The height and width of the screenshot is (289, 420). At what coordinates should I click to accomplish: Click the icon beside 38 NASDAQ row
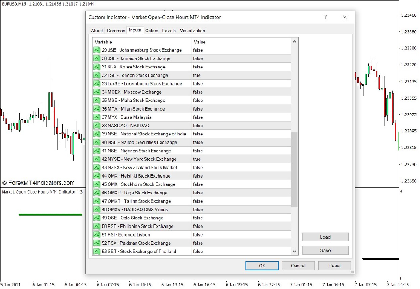[97, 126]
